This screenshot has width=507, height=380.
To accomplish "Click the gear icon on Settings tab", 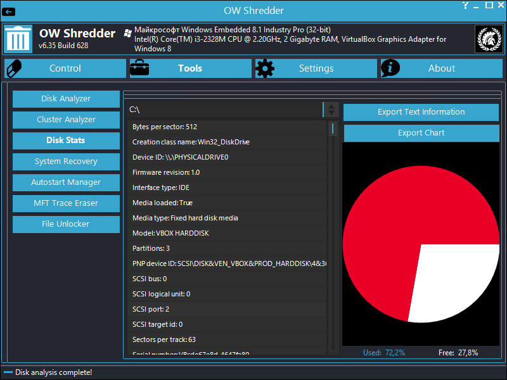I will point(265,68).
